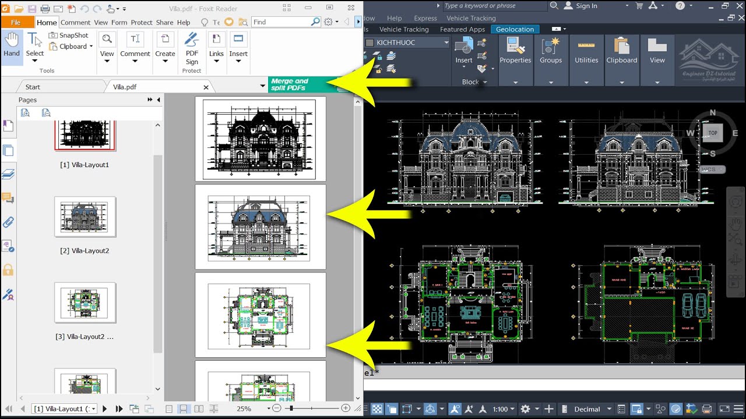The width and height of the screenshot is (746, 419).
Task: Click the ViewCube TOP face
Action: (713, 133)
